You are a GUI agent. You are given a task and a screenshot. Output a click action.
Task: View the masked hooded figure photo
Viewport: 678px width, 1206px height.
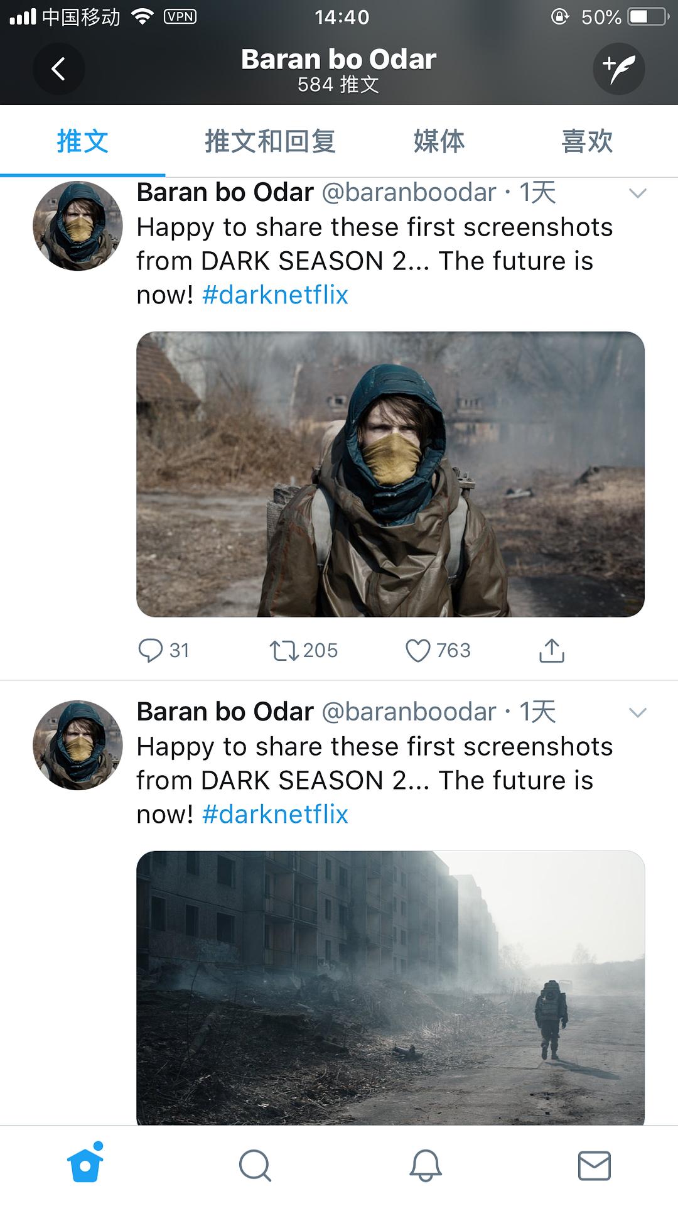[x=390, y=474]
